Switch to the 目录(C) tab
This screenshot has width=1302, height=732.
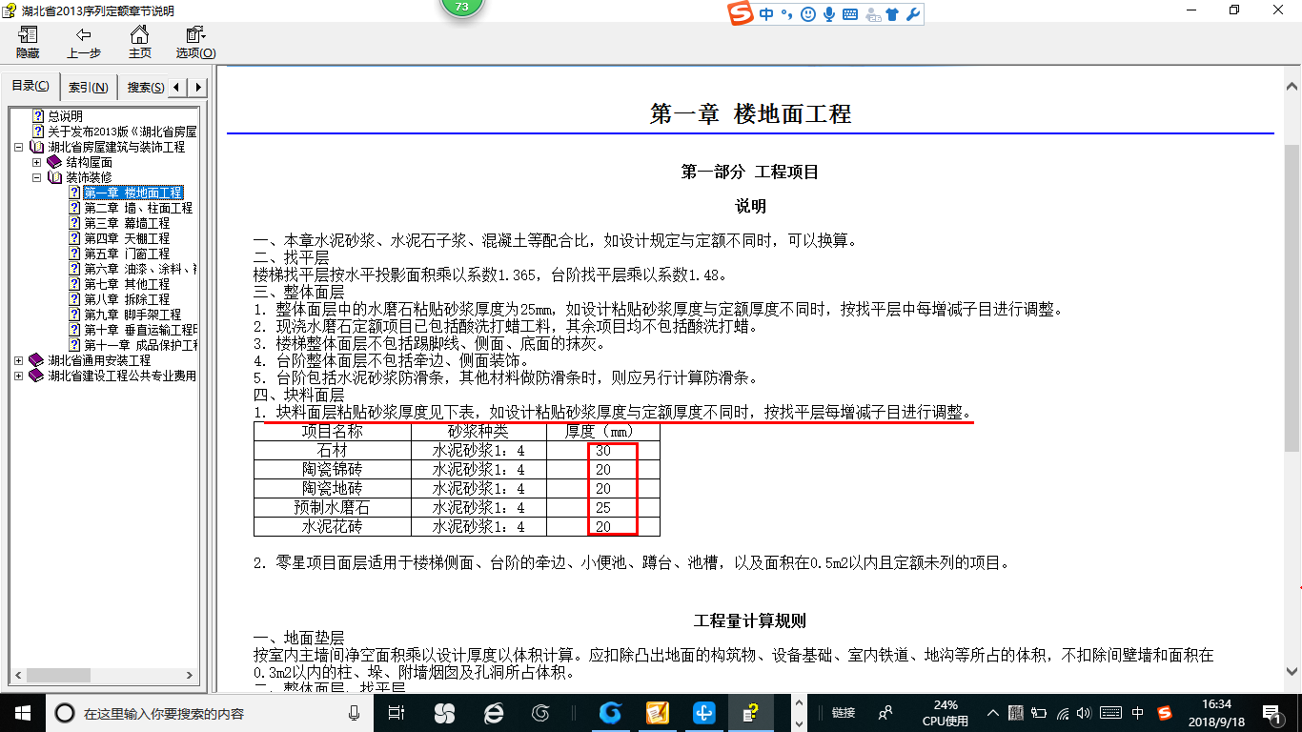tap(31, 87)
